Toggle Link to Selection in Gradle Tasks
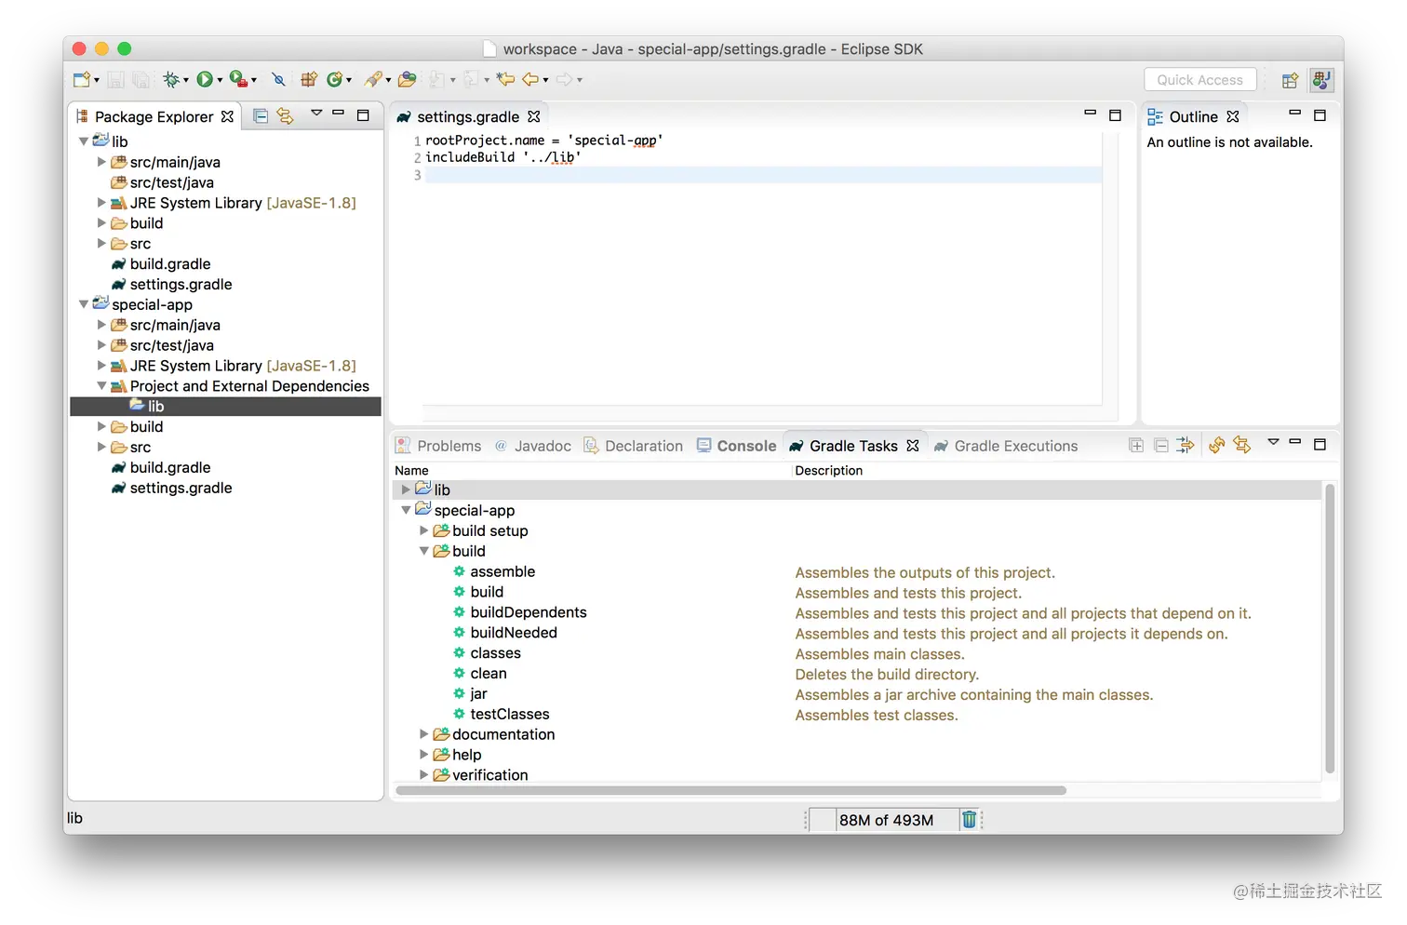Image resolution: width=1407 pixels, height=925 pixels. (x=1241, y=446)
